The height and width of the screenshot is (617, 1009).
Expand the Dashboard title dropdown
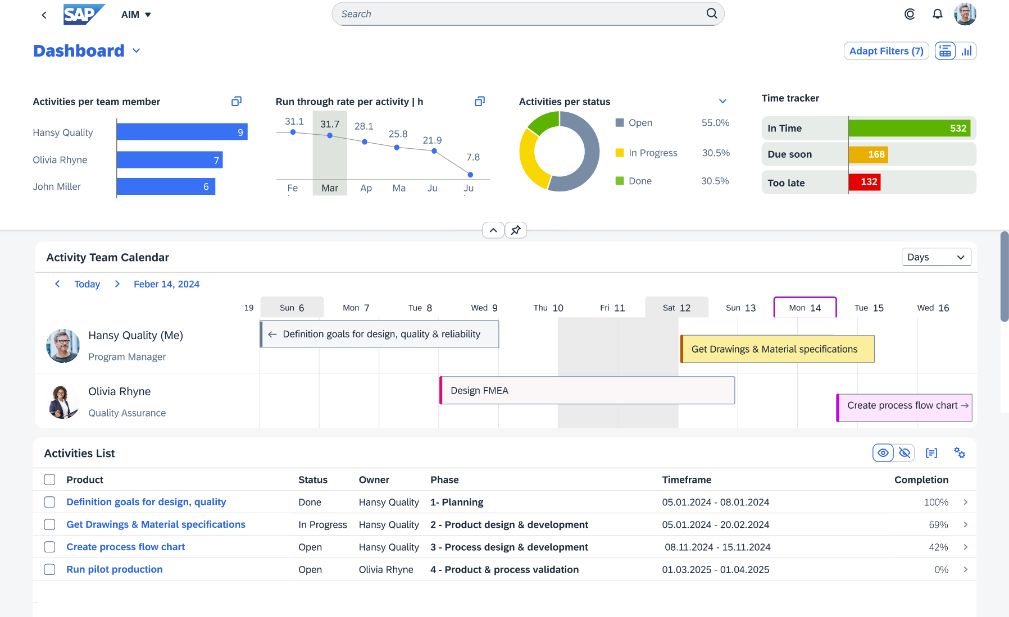point(136,51)
